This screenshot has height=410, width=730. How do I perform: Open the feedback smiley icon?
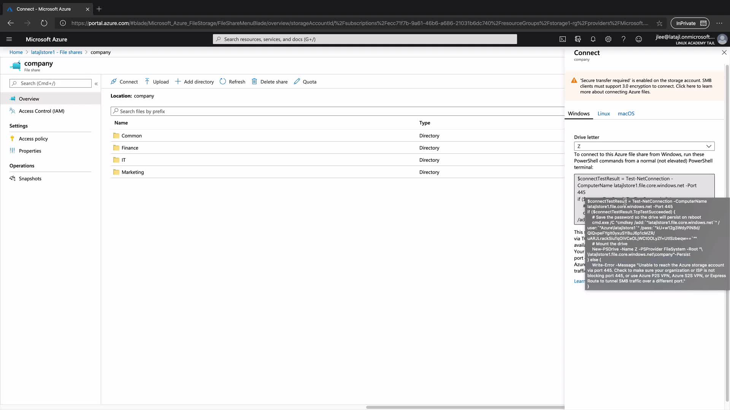coord(639,39)
